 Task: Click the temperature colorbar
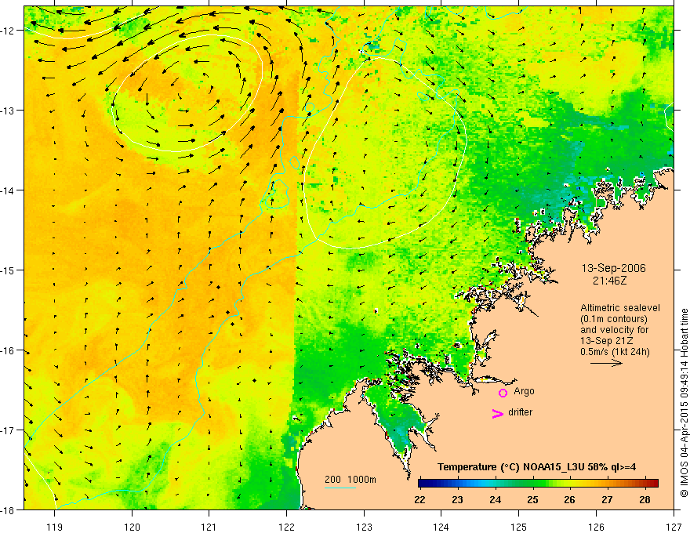click(538, 484)
